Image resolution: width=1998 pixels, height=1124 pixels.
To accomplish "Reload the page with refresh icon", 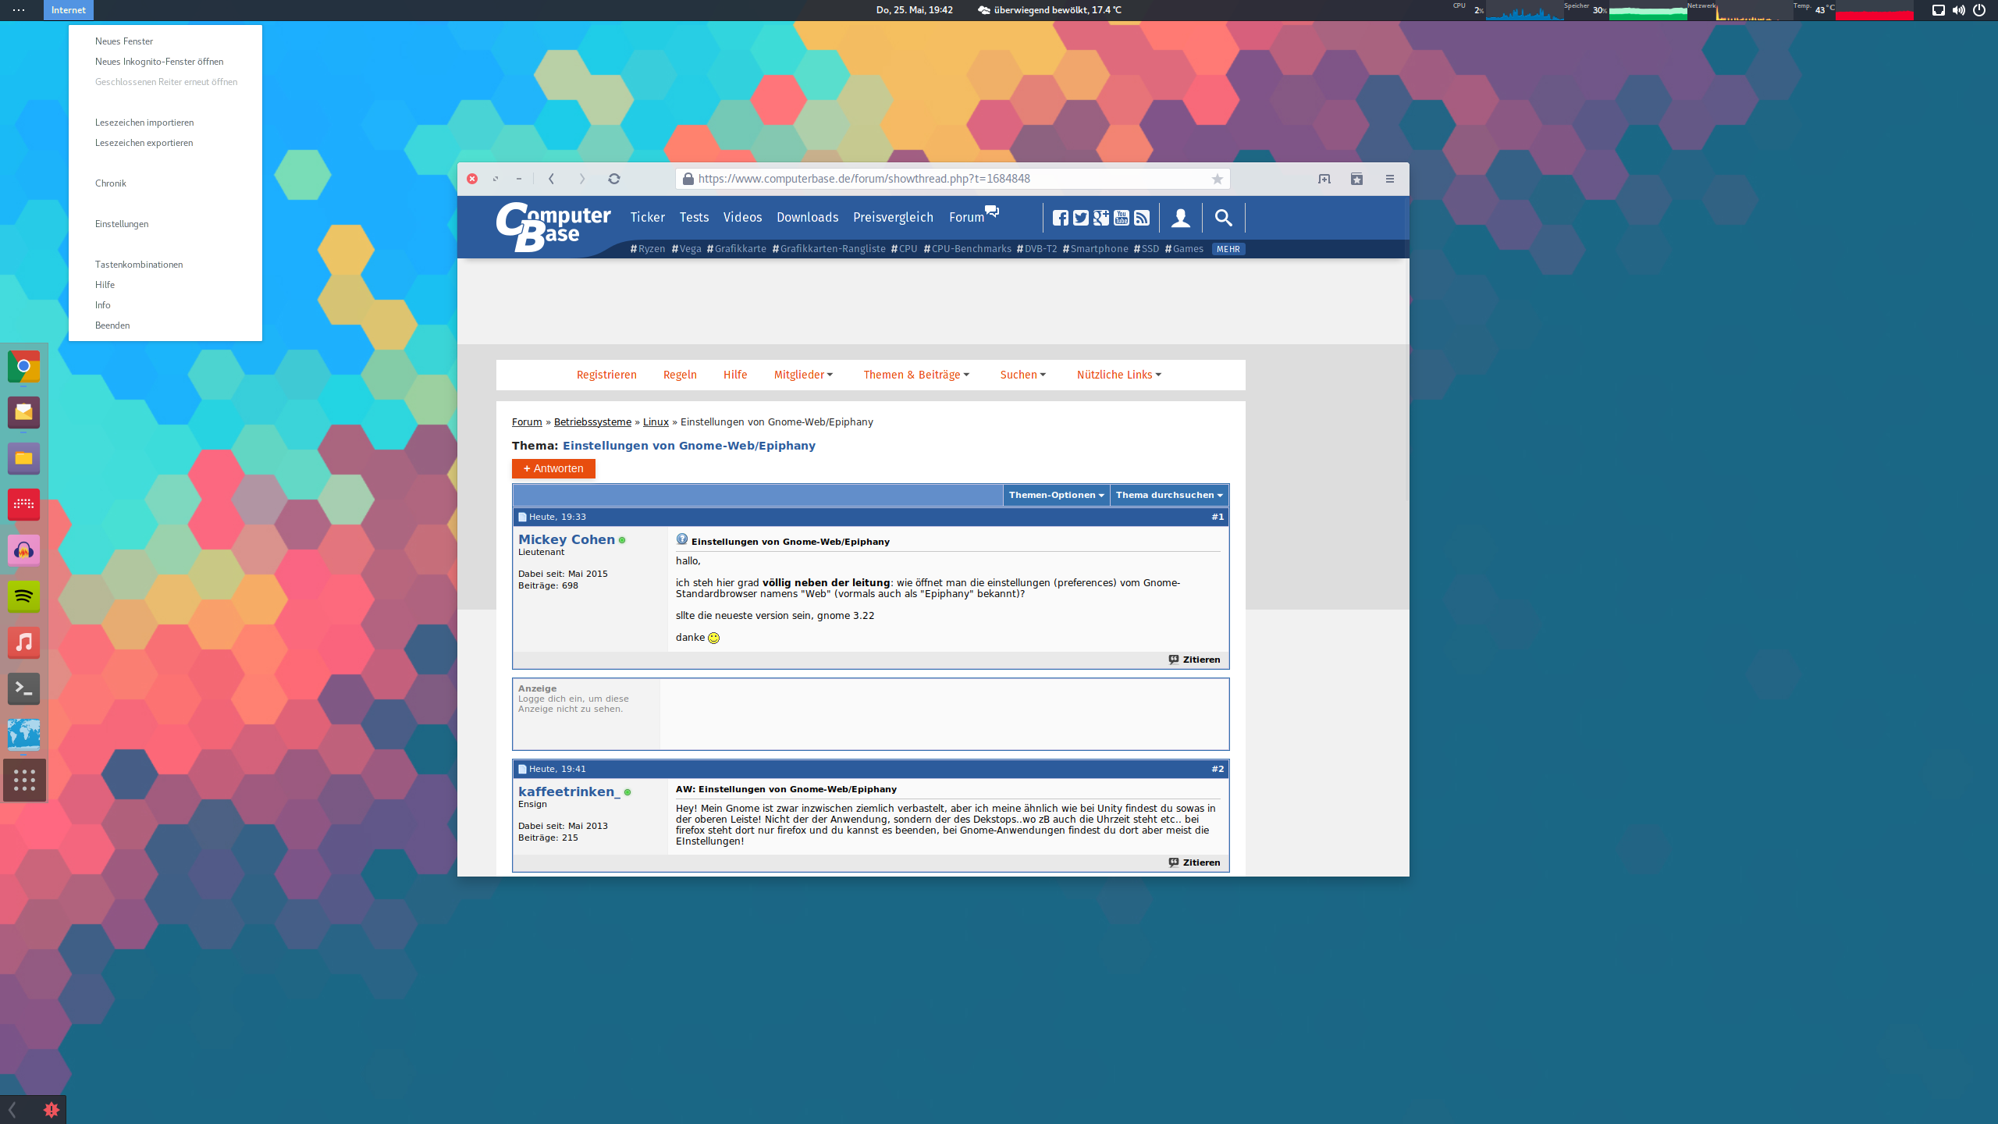I will [614, 179].
